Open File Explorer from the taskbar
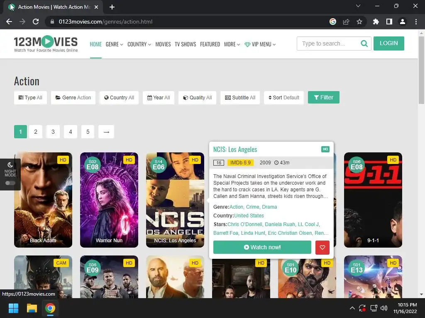The image size is (425, 318). click(32, 308)
